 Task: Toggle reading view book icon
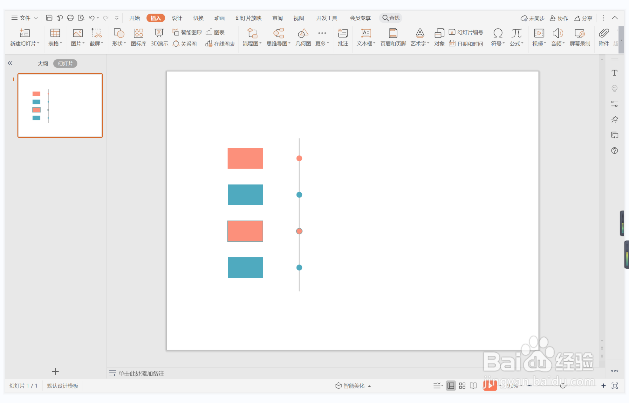tap(473, 386)
